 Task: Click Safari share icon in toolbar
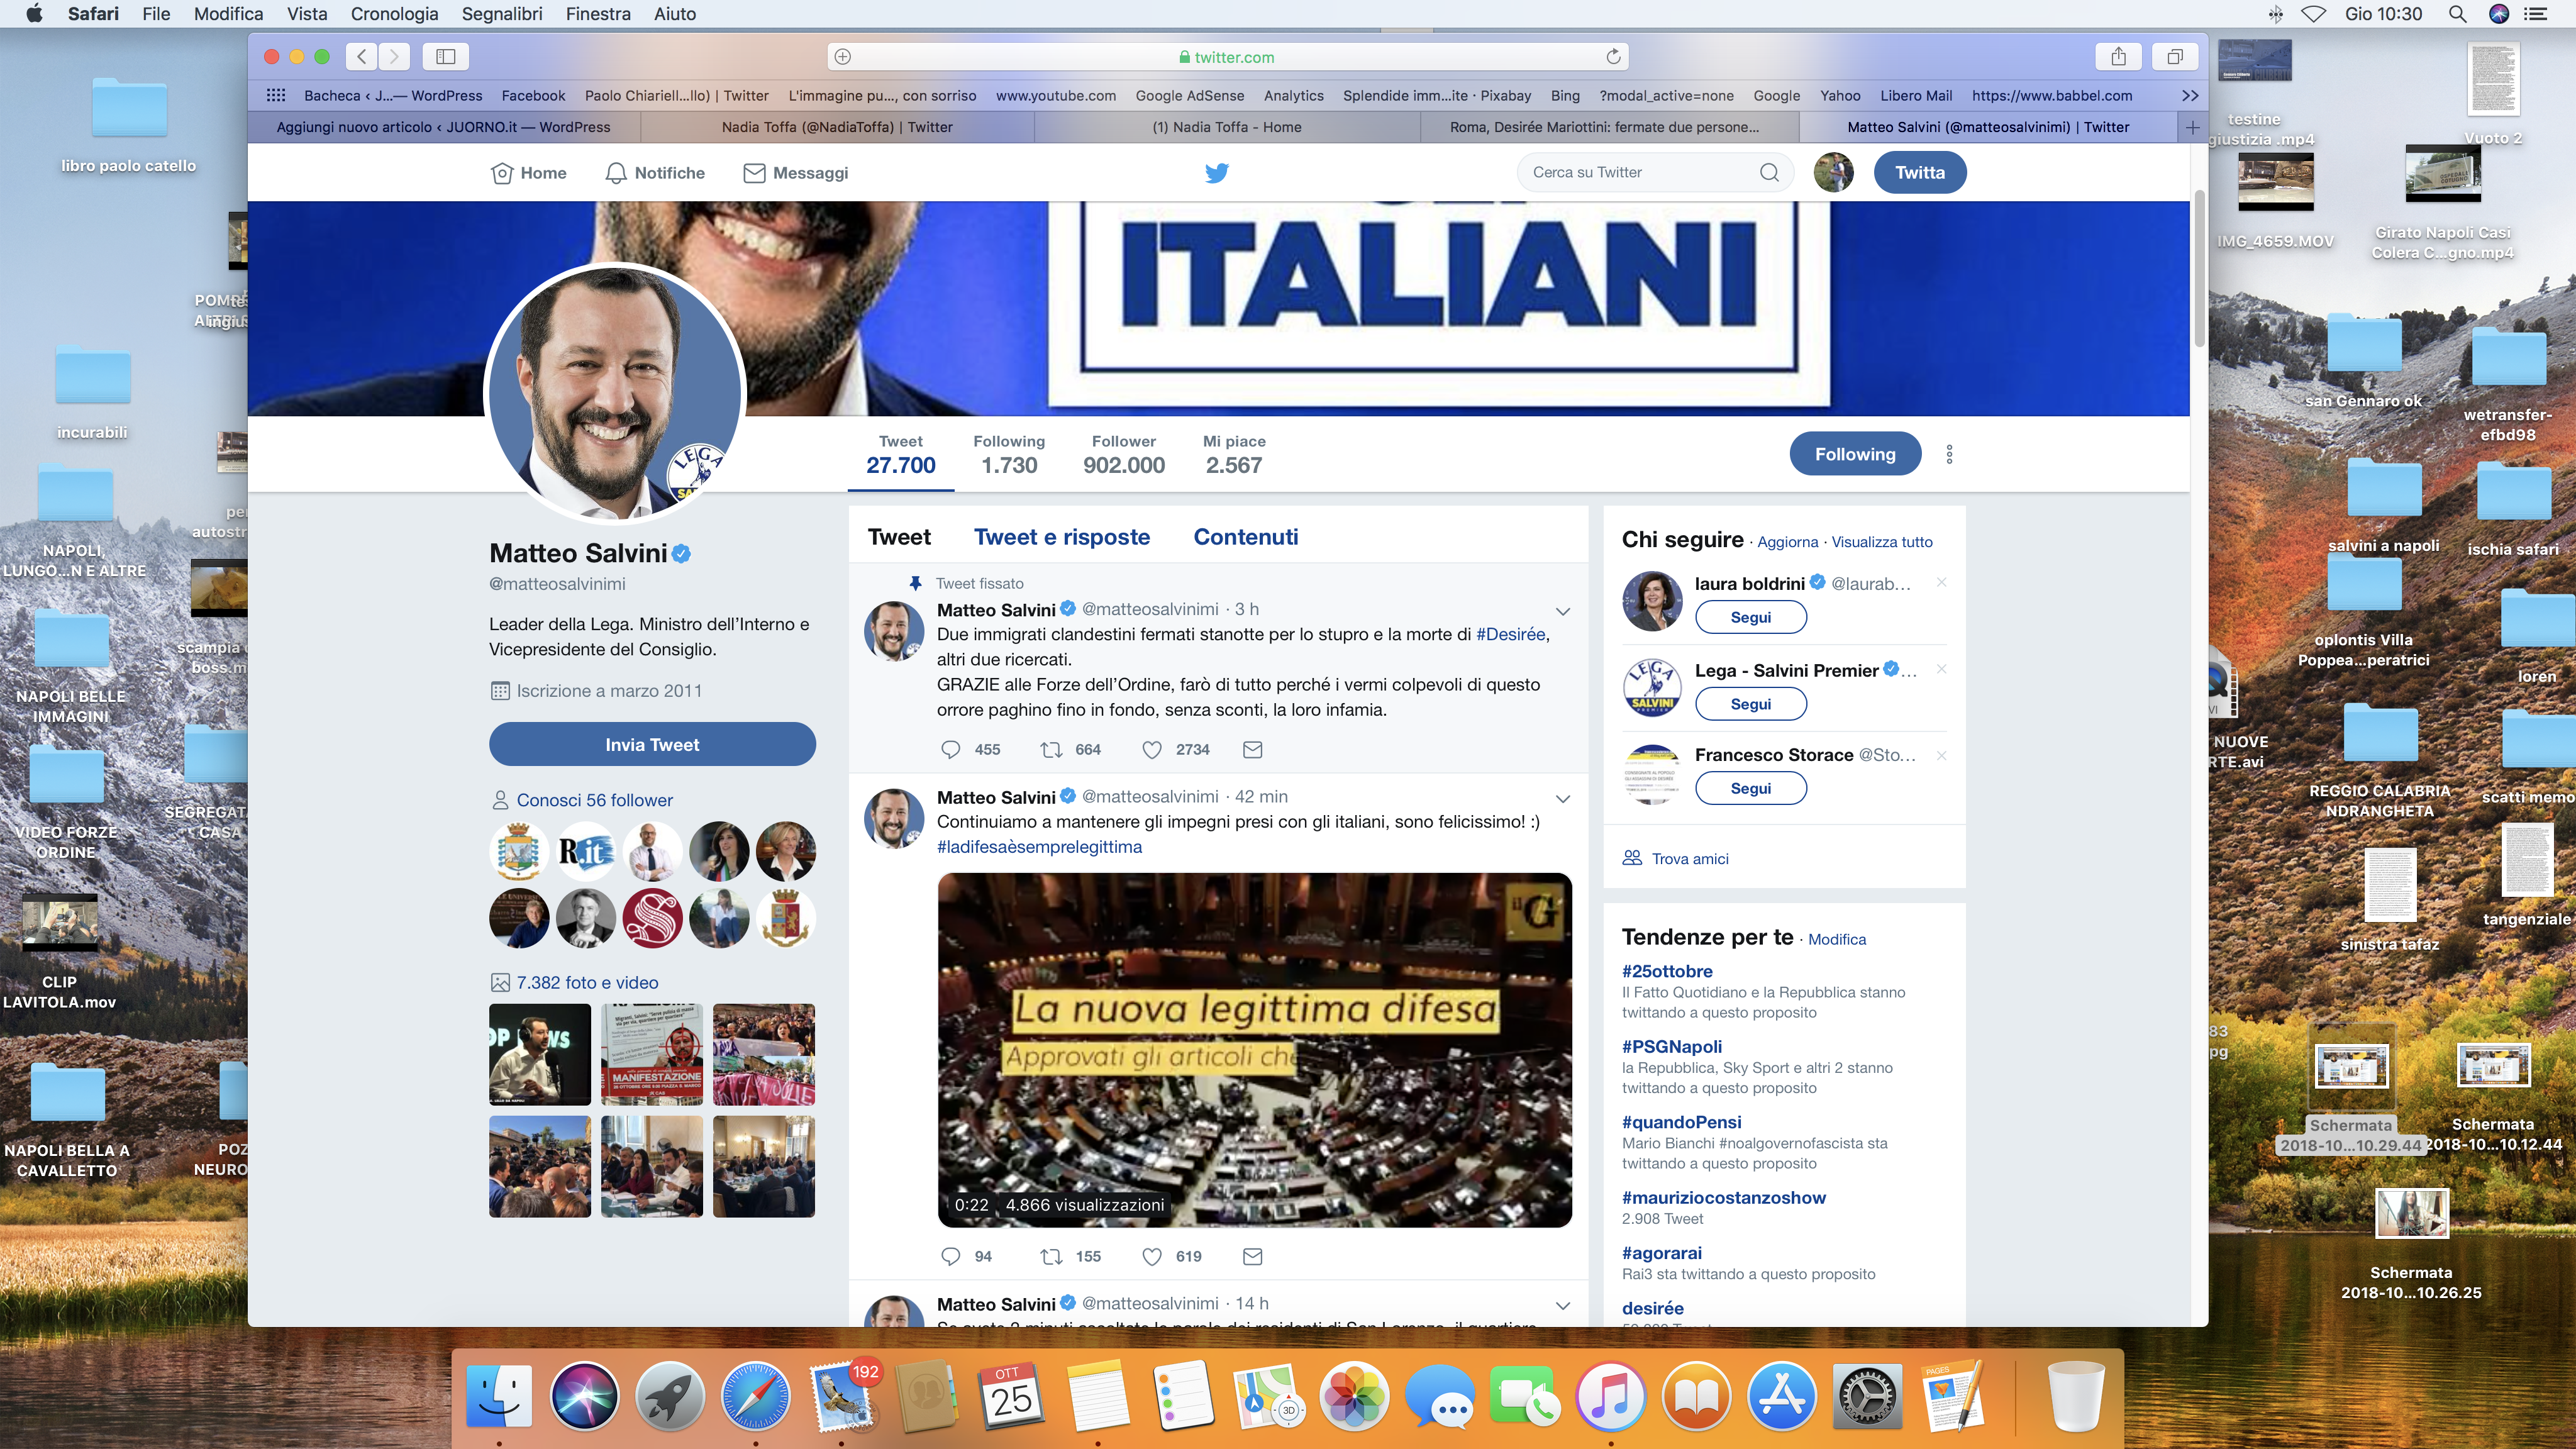(x=2118, y=57)
